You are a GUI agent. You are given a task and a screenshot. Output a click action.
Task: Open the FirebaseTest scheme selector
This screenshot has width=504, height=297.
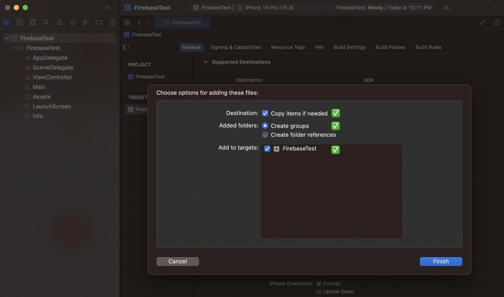point(213,7)
